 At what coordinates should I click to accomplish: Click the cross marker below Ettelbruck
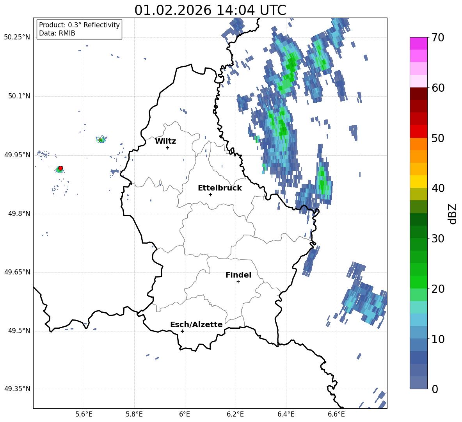tap(210, 194)
